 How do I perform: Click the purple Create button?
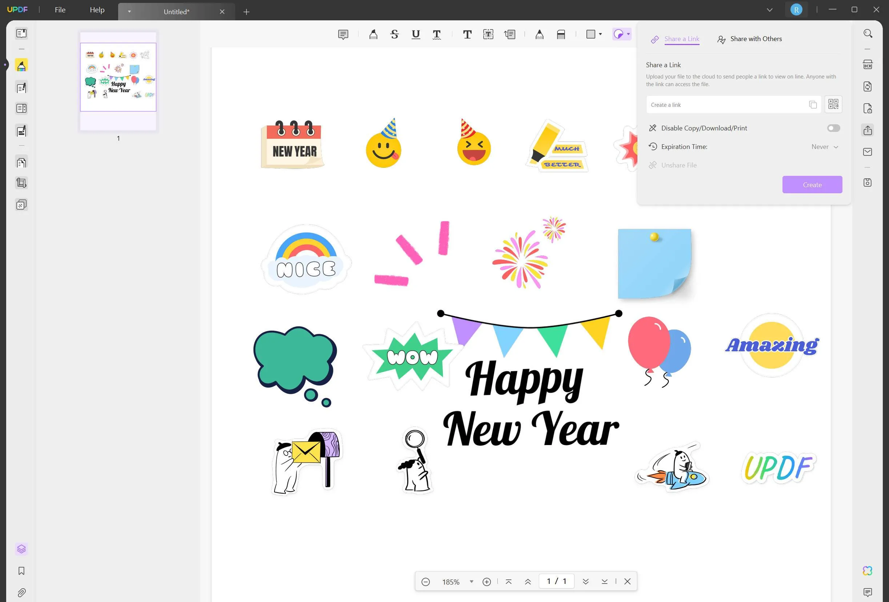pyautogui.click(x=812, y=185)
